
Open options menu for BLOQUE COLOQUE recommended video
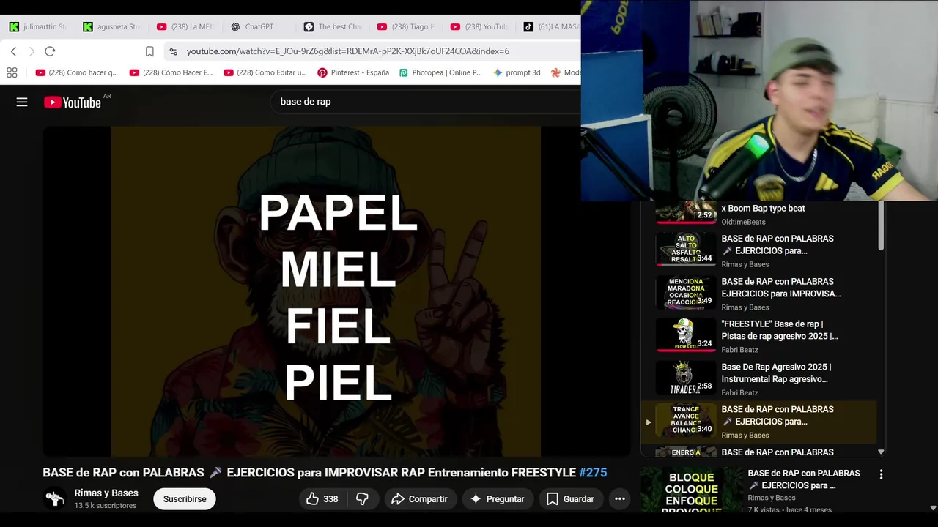pyautogui.click(x=881, y=474)
